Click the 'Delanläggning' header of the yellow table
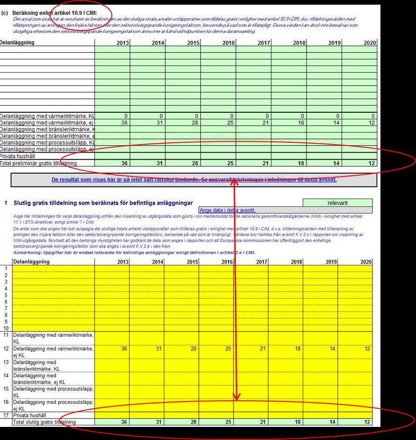 31,262
